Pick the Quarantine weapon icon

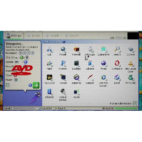[104, 49]
